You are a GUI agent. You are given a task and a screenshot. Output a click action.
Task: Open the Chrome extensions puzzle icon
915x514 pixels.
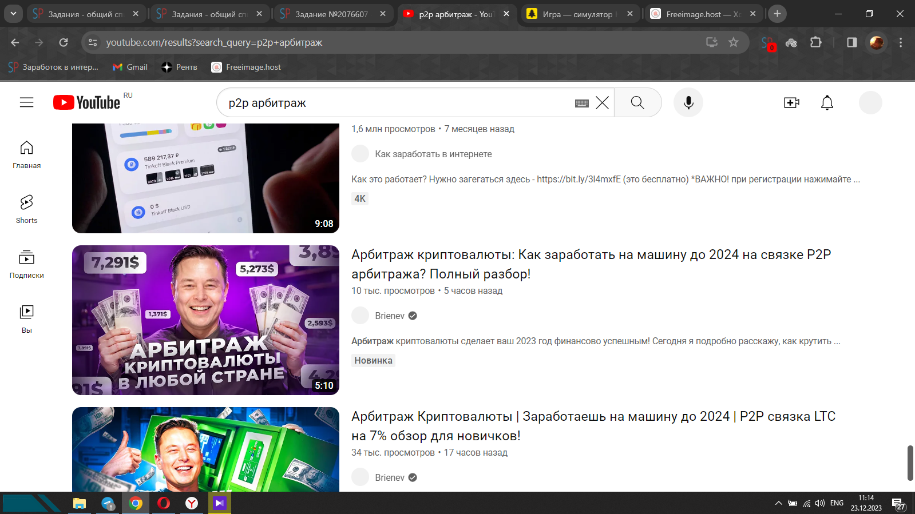(x=815, y=42)
